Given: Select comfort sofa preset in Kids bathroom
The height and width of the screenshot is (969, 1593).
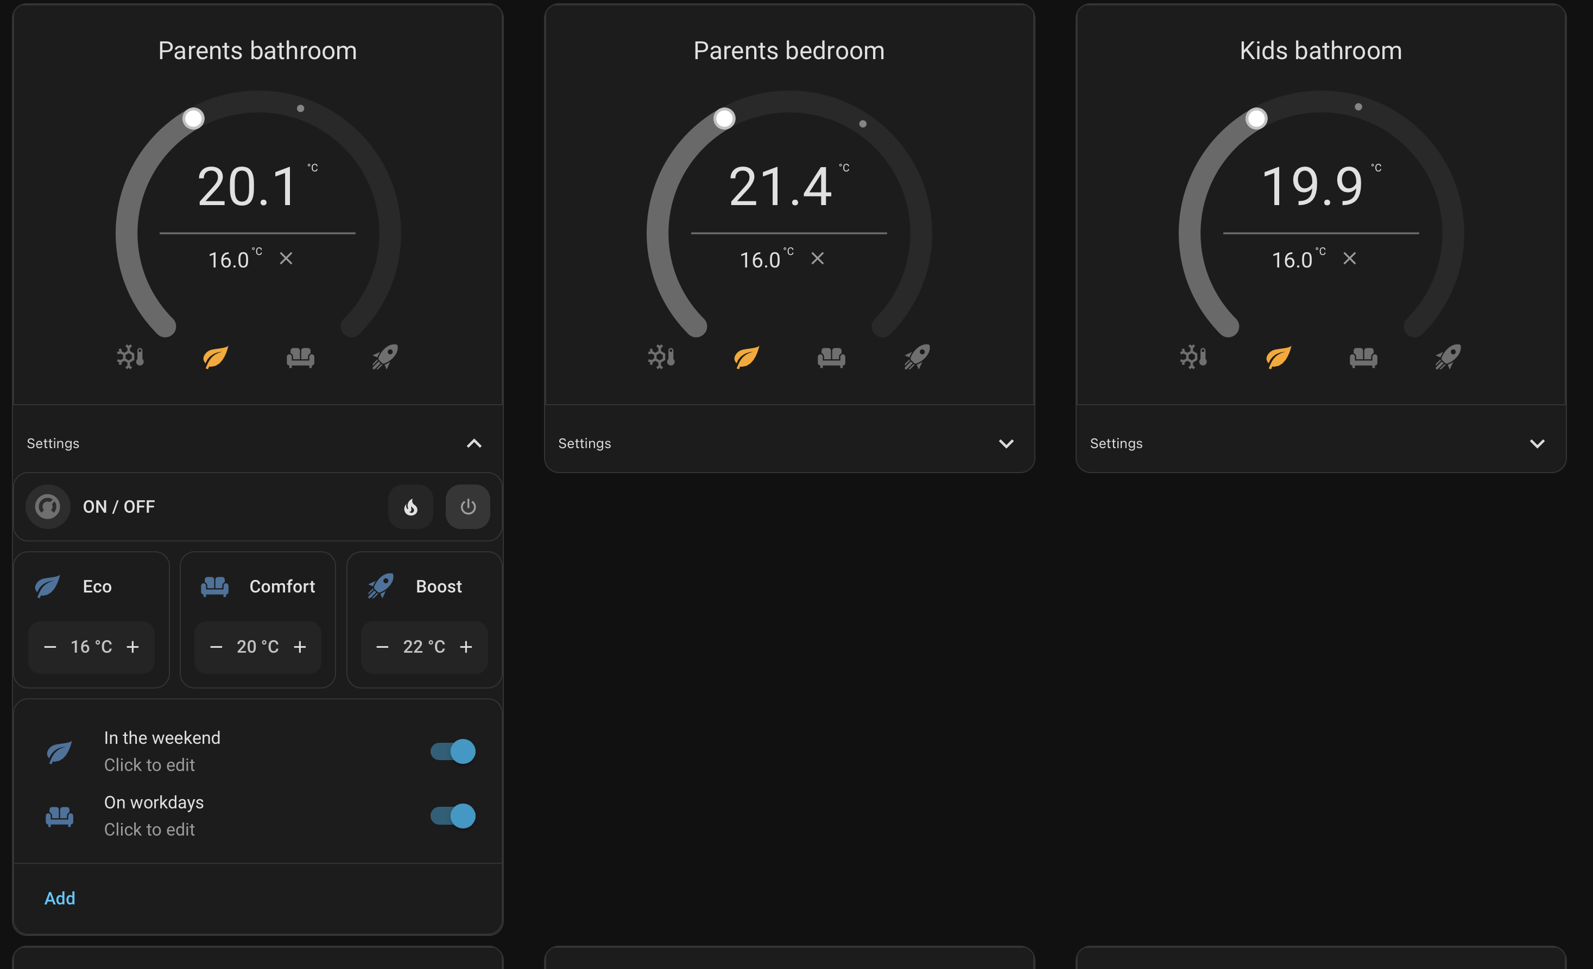Looking at the screenshot, I should click(x=1363, y=356).
